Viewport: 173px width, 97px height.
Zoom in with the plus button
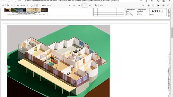[74, 5]
